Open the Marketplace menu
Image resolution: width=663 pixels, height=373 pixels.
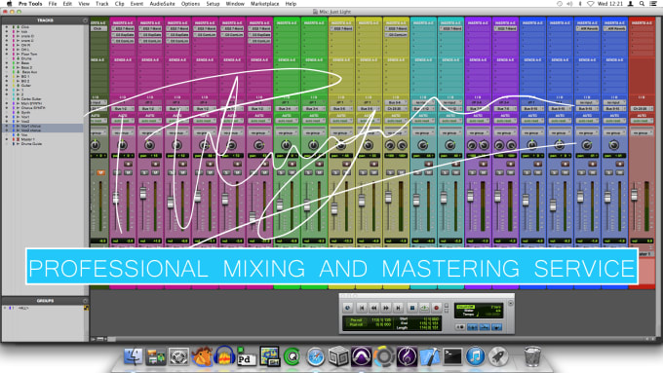(x=264, y=4)
